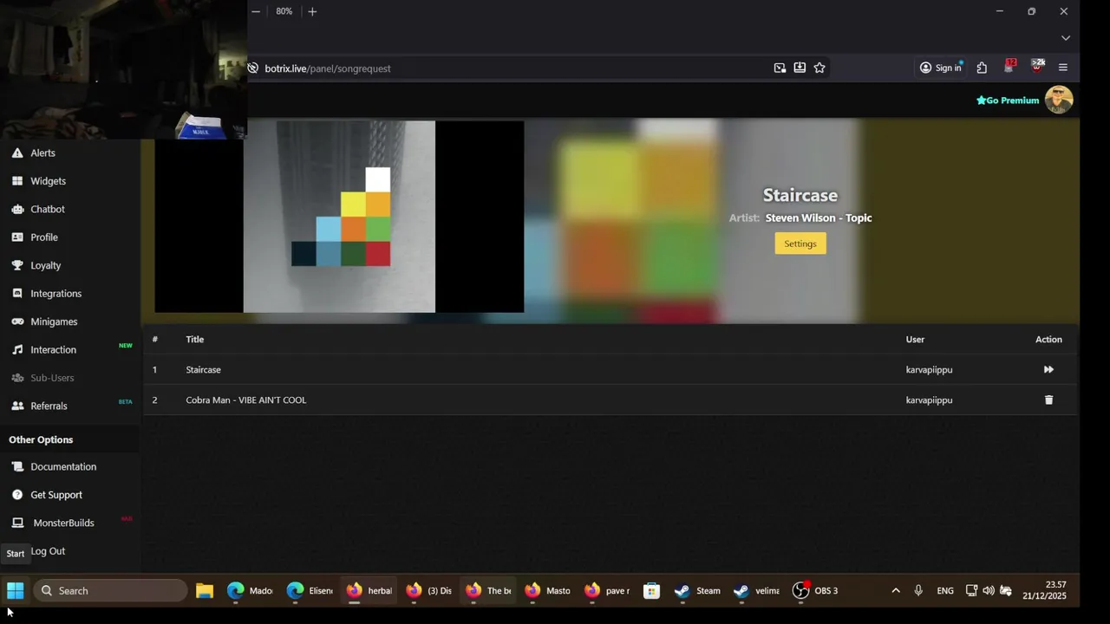The image size is (1110, 624).
Task: Open the clock and date panel
Action: [1044, 591]
